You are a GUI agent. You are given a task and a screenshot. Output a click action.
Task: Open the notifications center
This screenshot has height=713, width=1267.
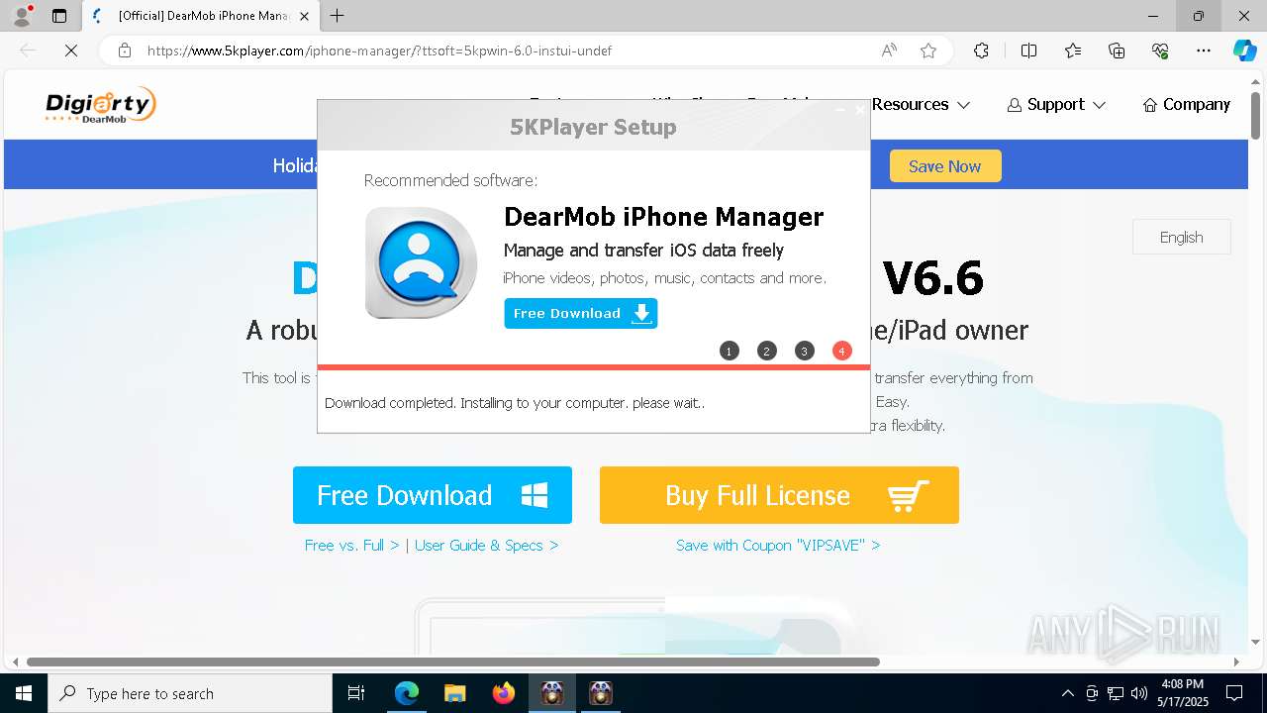[1234, 693]
